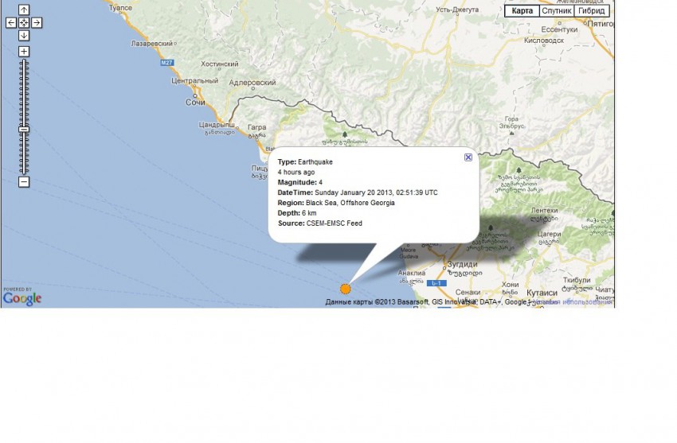677x443 pixels.
Task: Click the M27 road shield
Action: (x=167, y=62)
